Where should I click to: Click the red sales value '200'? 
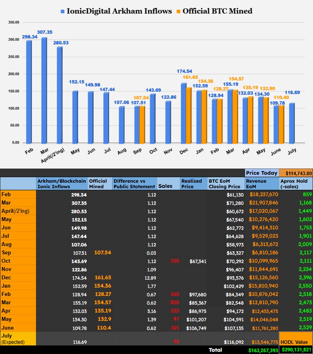click(175, 302)
